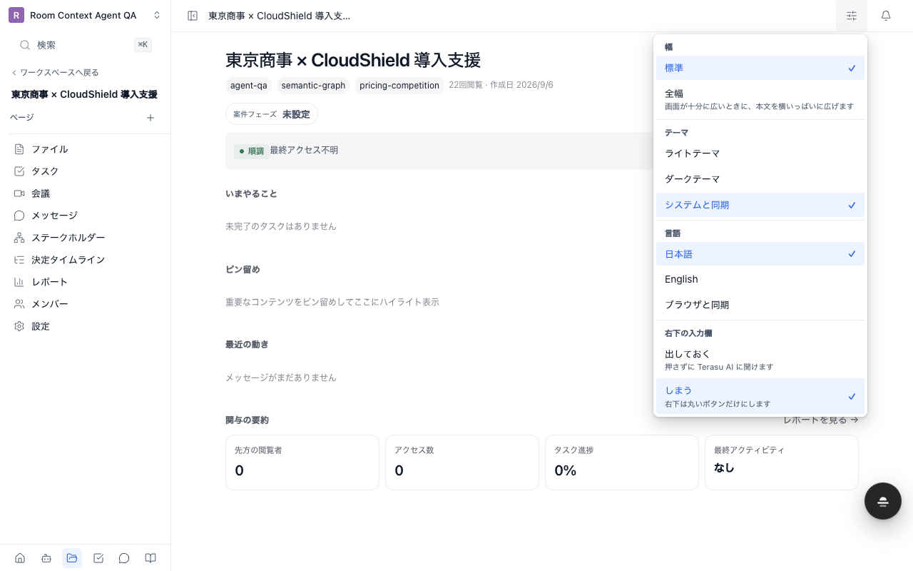Open the notifications bell
Viewport: 913px width, 571px height.
click(x=886, y=16)
